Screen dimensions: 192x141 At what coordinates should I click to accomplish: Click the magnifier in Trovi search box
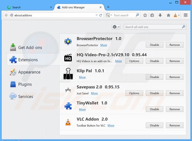137,15
